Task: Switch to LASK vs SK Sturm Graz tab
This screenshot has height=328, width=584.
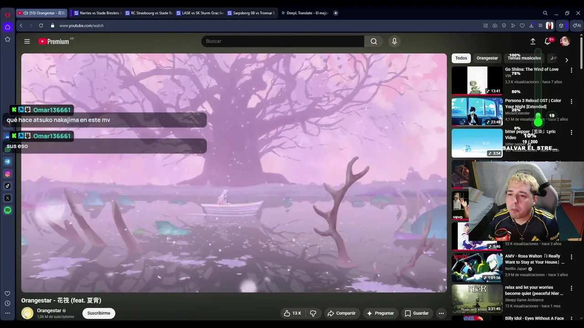Action: (x=199, y=13)
